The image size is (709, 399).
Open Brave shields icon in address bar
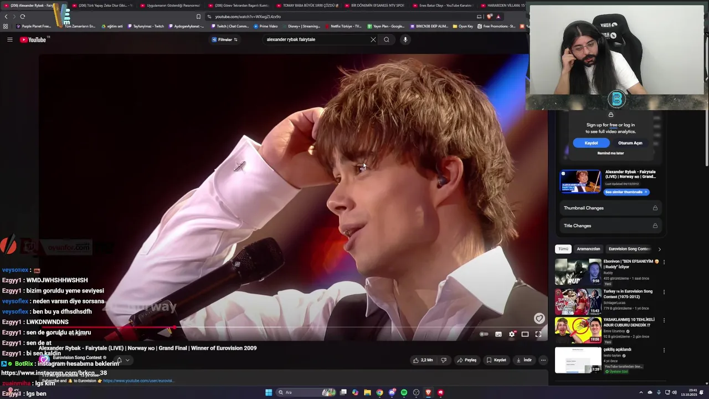[x=489, y=17]
